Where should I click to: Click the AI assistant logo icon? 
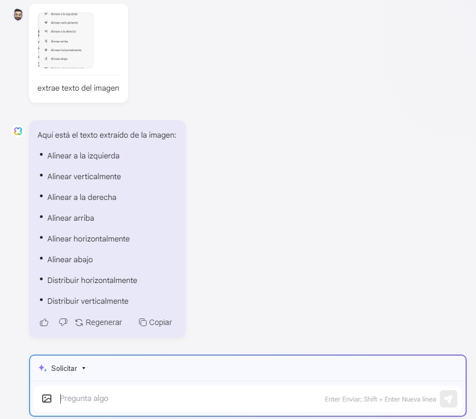18,131
